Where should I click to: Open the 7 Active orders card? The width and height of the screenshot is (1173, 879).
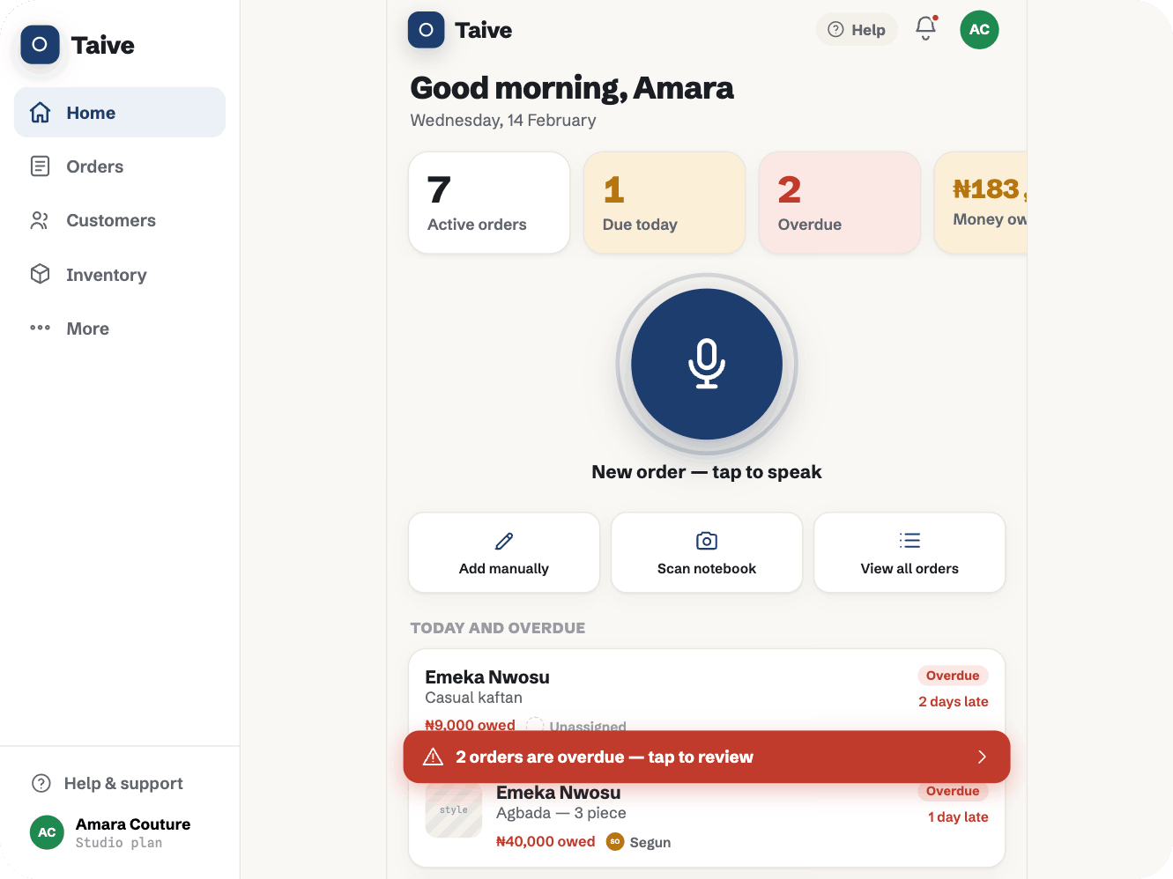point(489,203)
